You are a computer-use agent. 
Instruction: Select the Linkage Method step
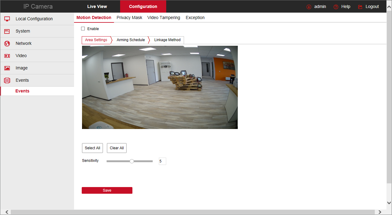(167, 40)
